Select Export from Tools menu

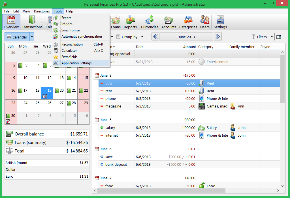pos(81,18)
